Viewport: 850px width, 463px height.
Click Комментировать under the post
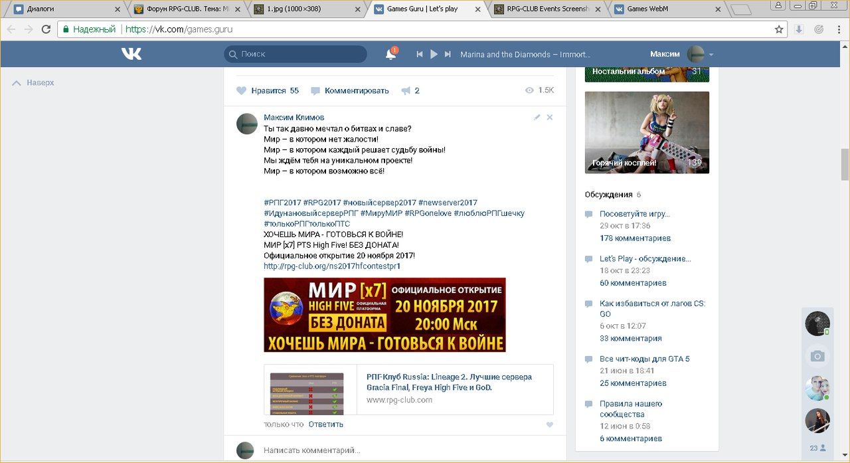(357, 90)
